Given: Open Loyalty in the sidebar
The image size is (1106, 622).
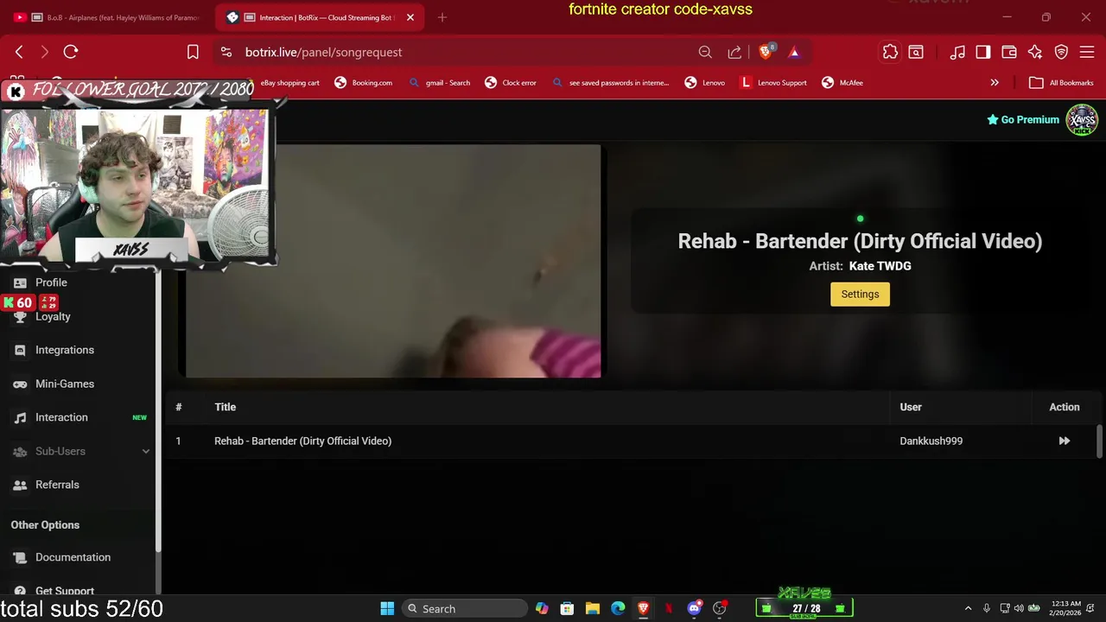Looking at the screenshot, I should 53,316.
